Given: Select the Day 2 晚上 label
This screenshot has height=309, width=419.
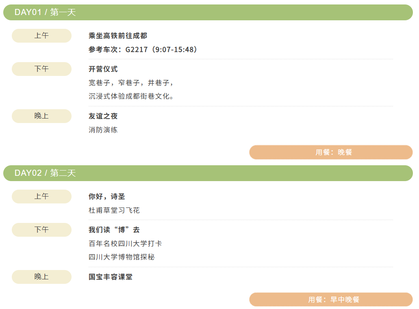Looking at the screenshot, I should 41,277.
